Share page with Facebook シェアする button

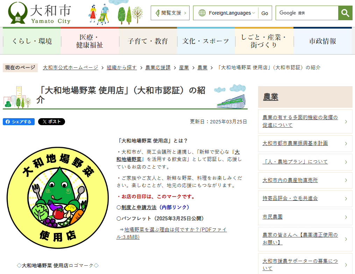pos(19,122)
